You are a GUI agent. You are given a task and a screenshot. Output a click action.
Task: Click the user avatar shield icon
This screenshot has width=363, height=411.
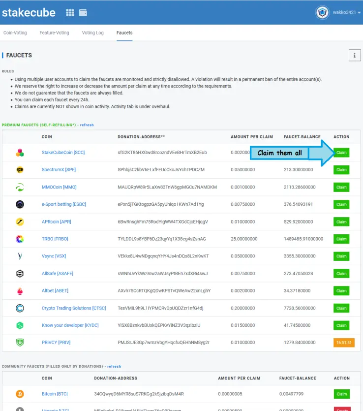pos(322,12)
